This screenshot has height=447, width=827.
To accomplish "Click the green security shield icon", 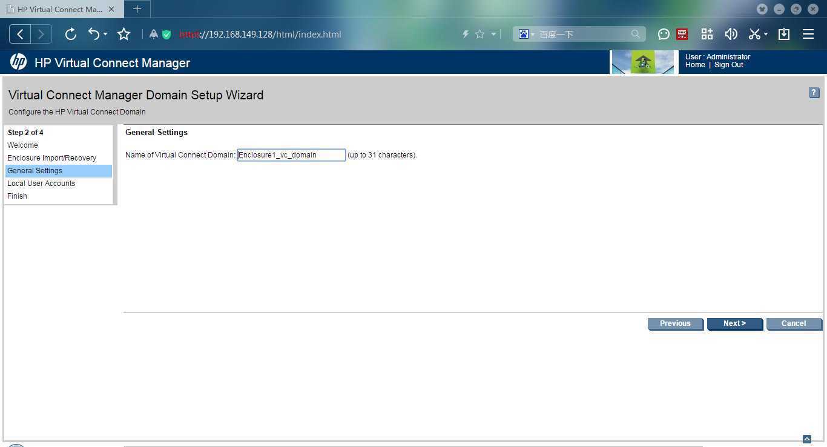I will tap(166, 35).
